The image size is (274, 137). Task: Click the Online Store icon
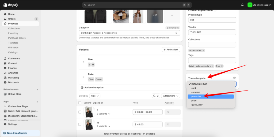coord(5,94)
